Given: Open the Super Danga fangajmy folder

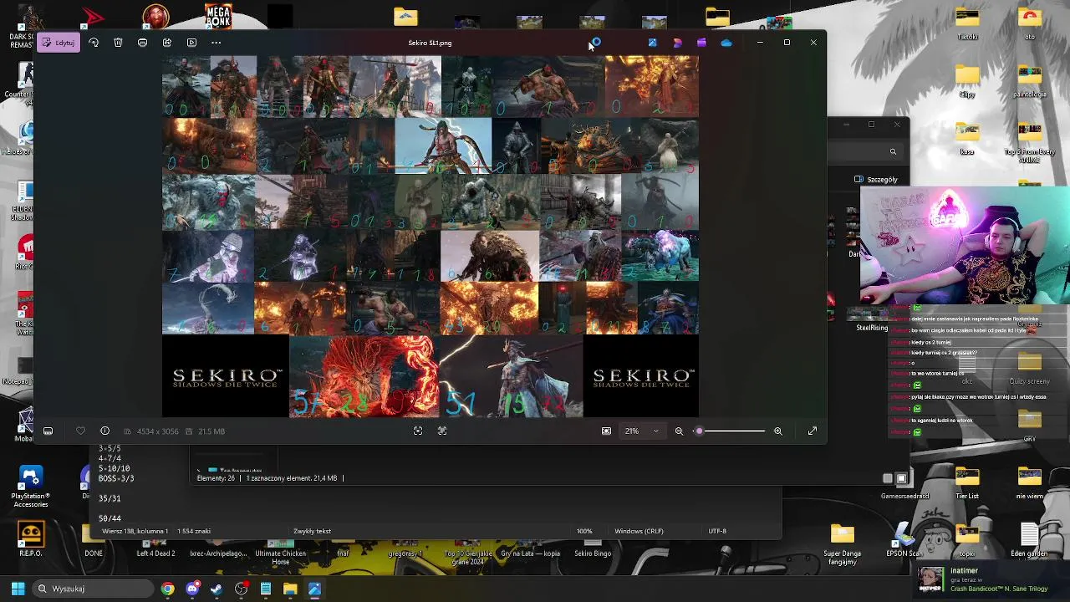Looking at the screenshot, I should click(x=842, y=543).
